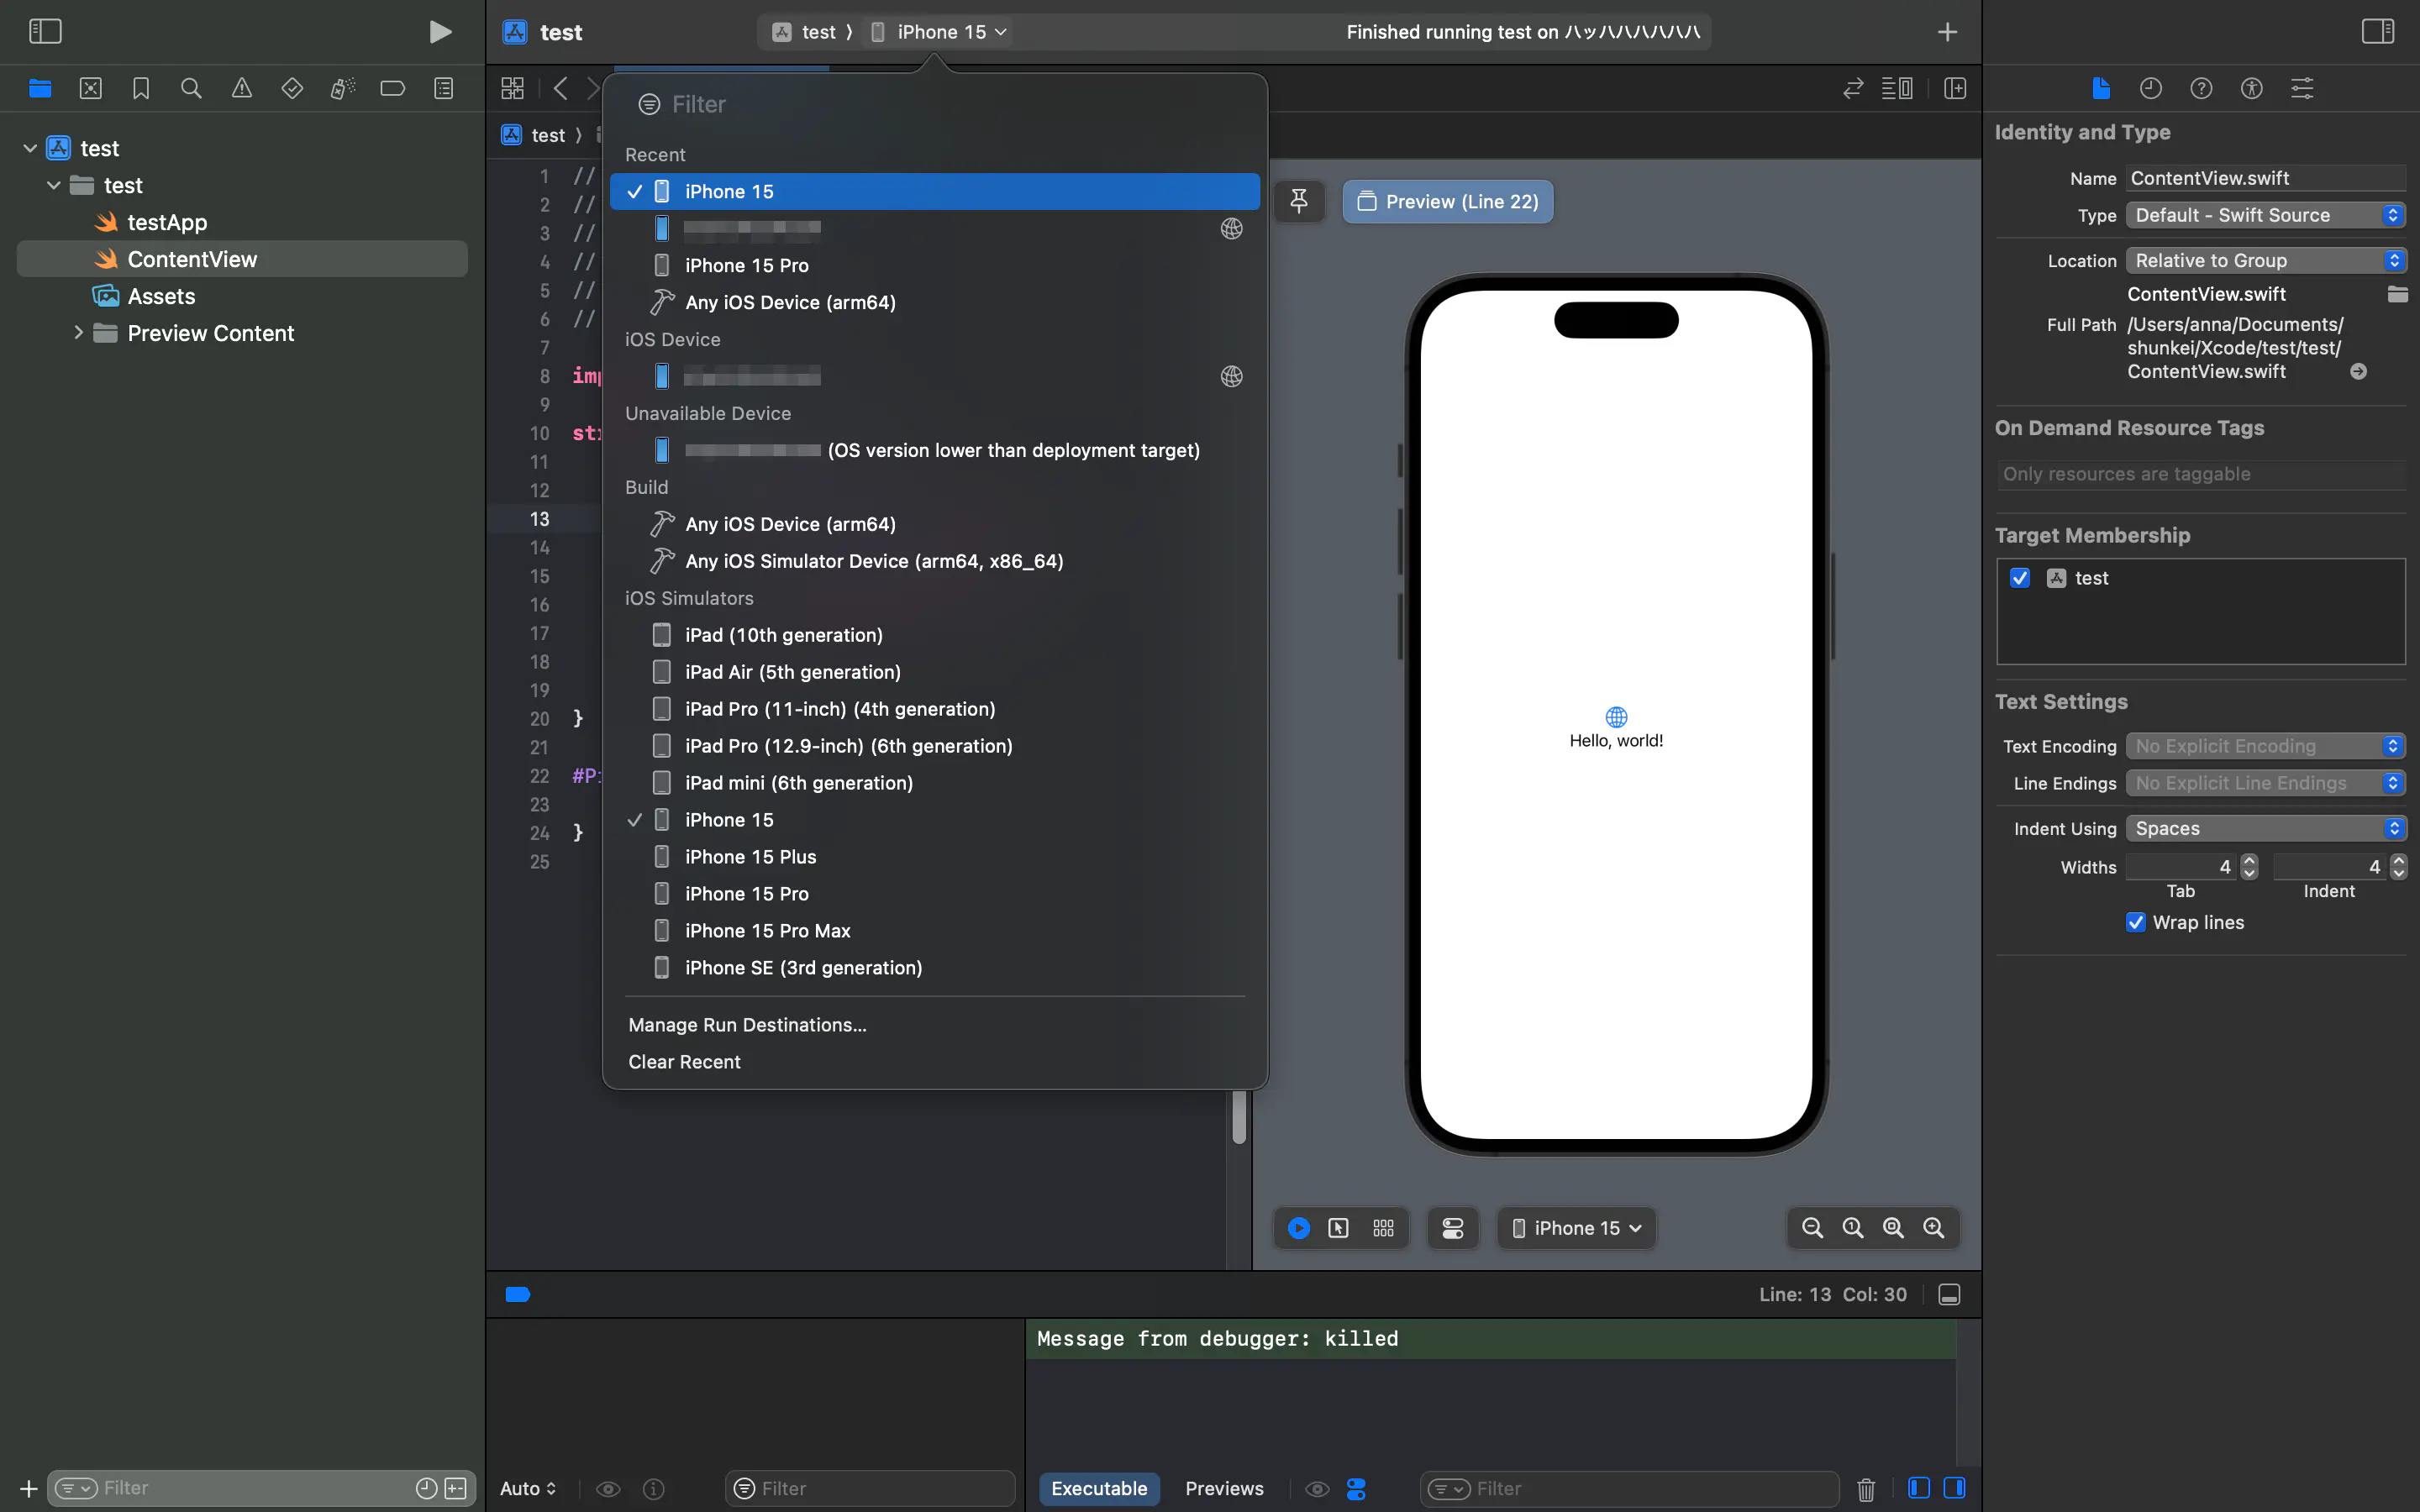Pin the preview canvas
Screen dimensions: 2420x1512
(1299, 201)
